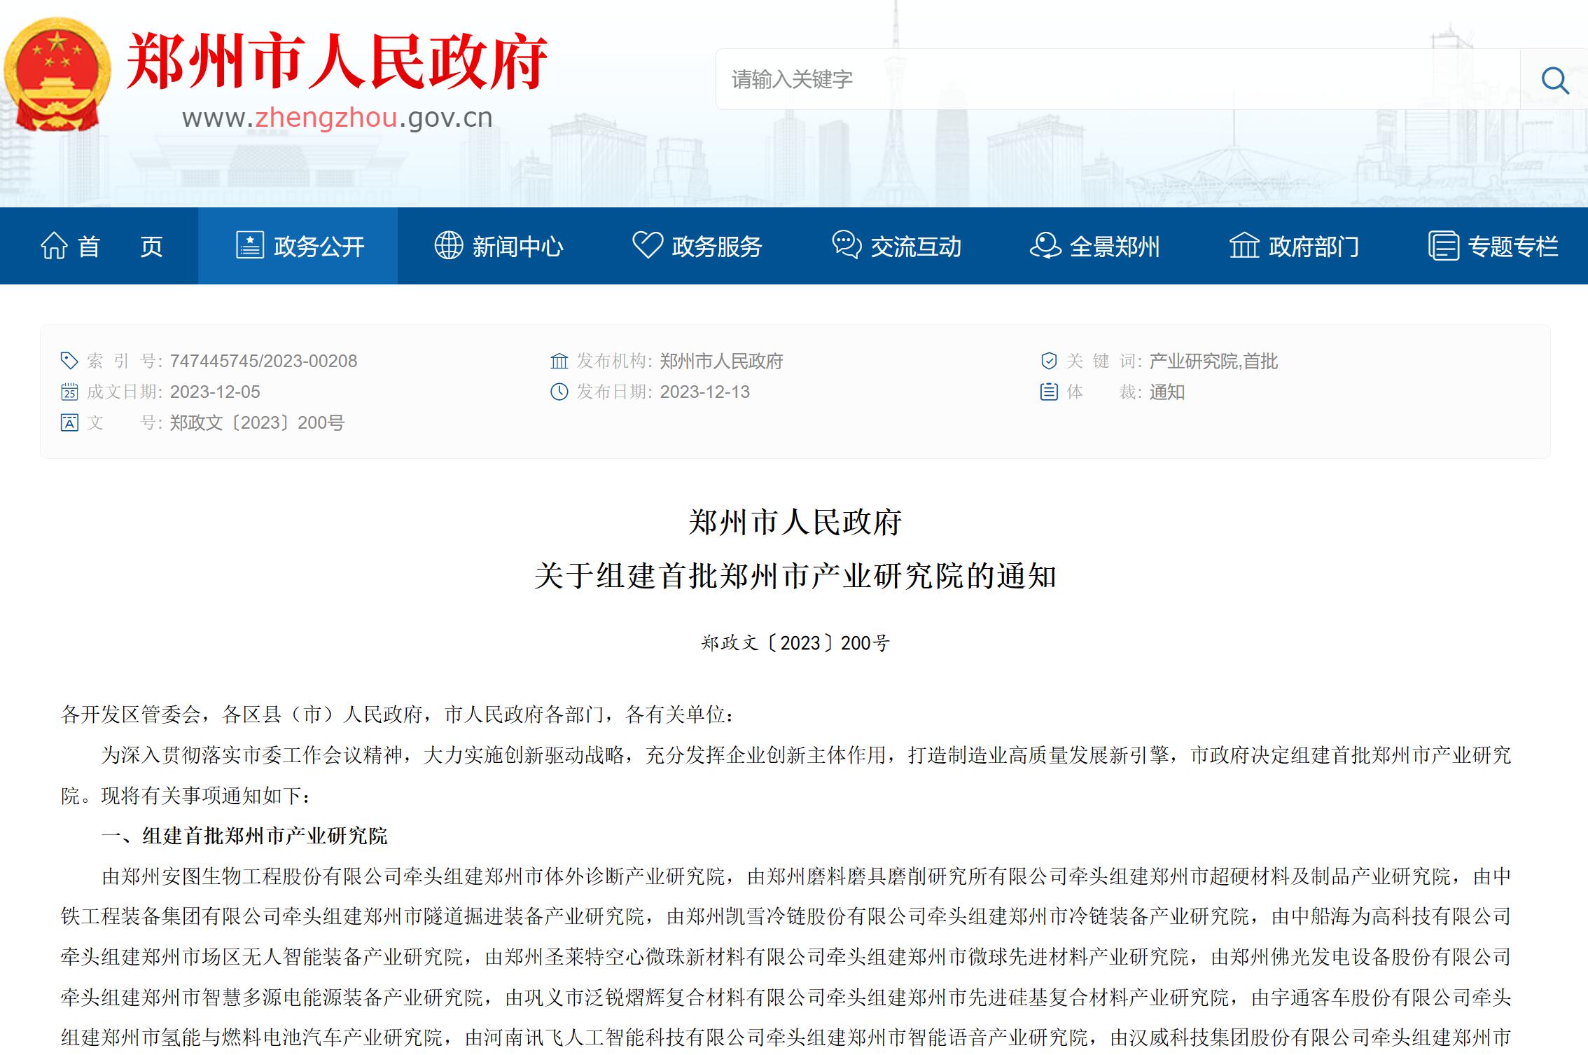Screen dimensions: 1588x1055
Task: Click the magnifier search button
Action: point(1554,80)
